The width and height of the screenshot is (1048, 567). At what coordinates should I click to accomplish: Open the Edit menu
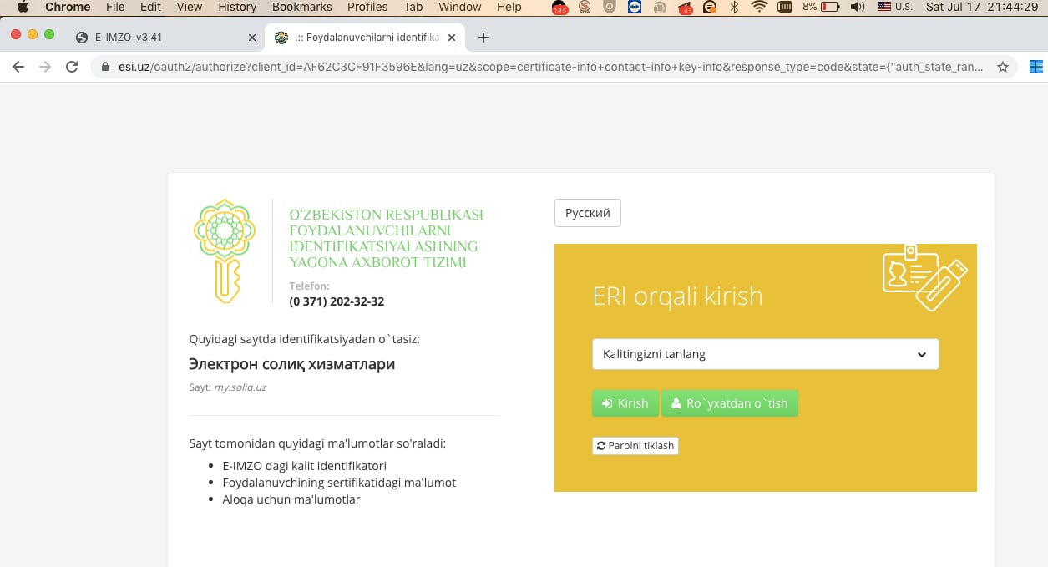click(x=150, y=7)
